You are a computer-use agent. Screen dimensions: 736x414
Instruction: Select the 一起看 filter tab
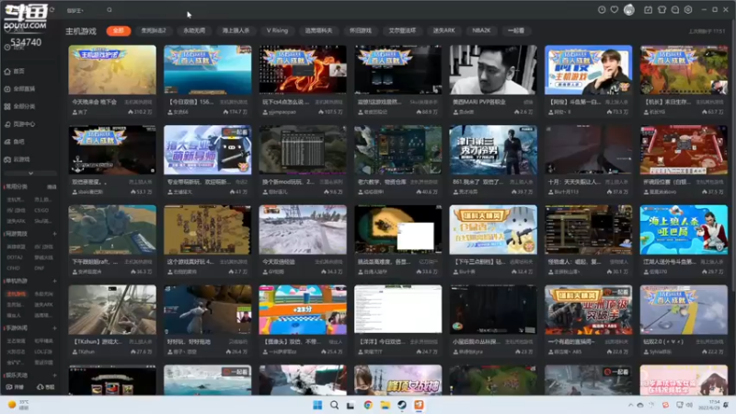516,30
